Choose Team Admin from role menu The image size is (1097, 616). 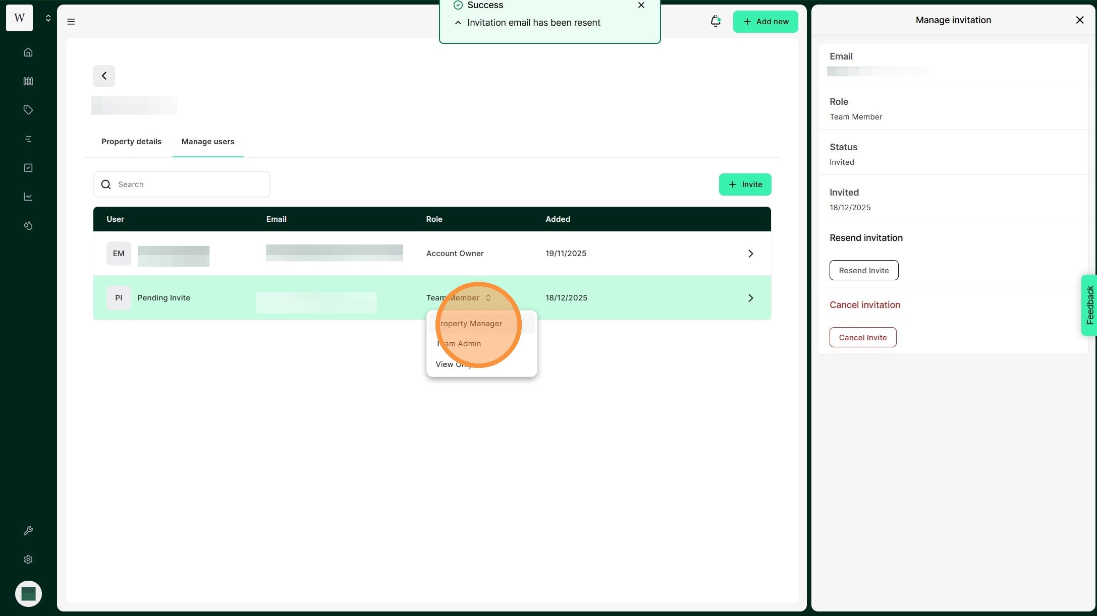pos(458,344)
